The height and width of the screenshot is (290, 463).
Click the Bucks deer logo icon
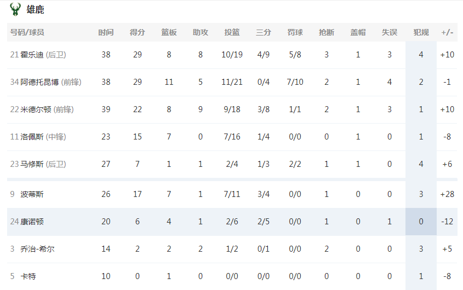coord(15,9)
